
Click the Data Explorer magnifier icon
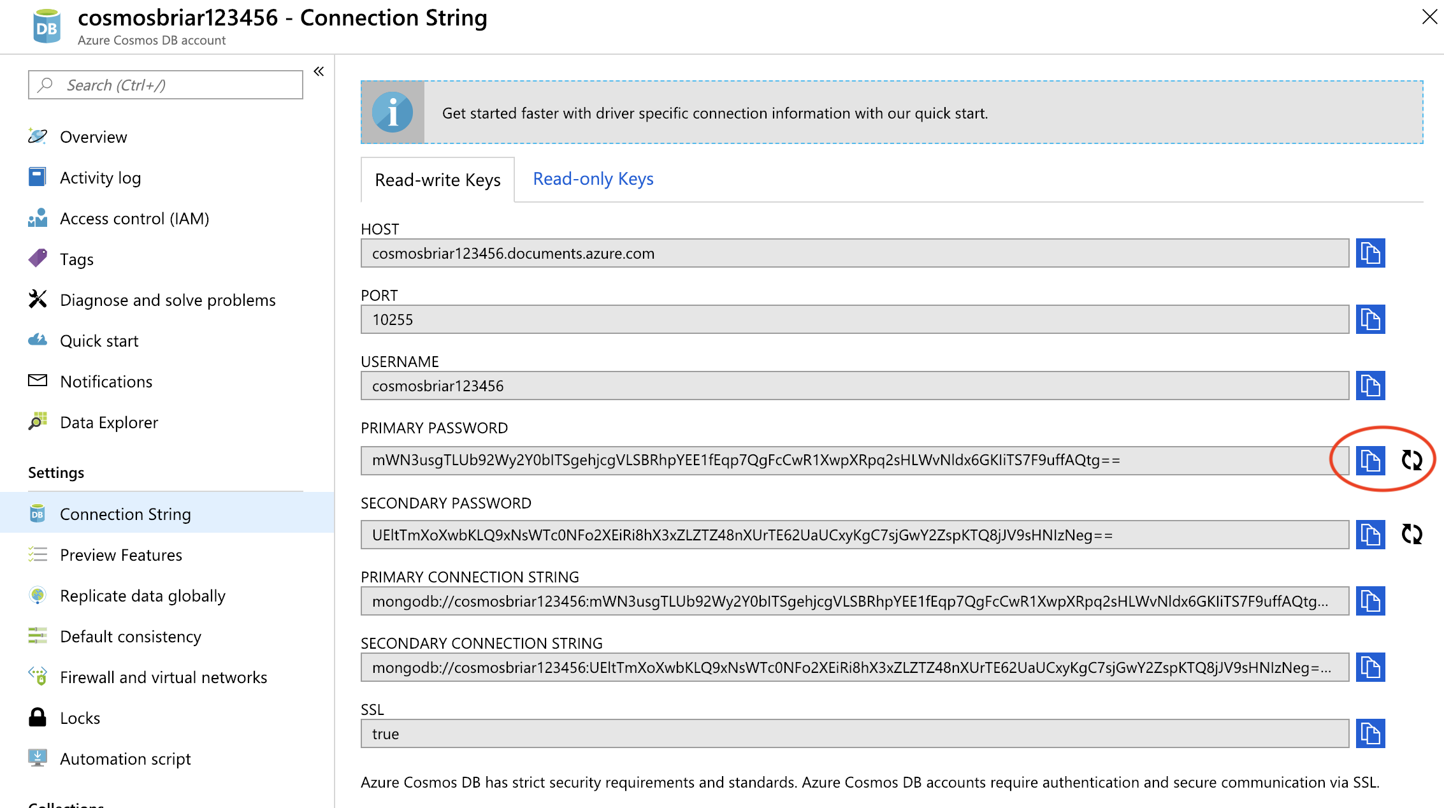coord(38,421)
